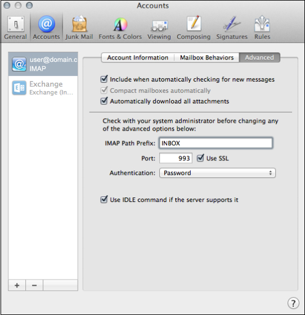Switch to the Mailbox Behaviors tab

[x=207, y=57]
